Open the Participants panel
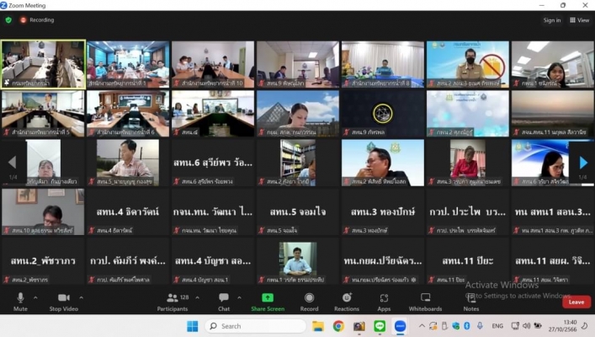Screen dimensions: 595x337 [x=173, y=302]
